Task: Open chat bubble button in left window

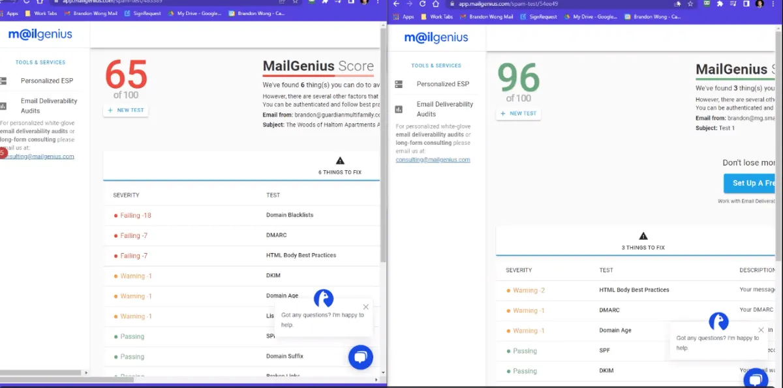Action: point(361,357)
